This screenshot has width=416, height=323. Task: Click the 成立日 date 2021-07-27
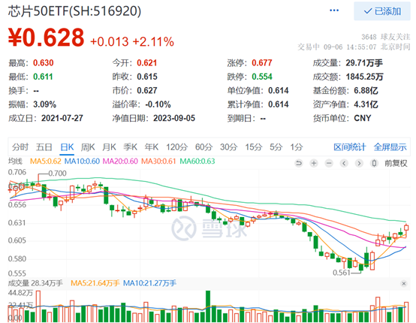tap(62, 118)
